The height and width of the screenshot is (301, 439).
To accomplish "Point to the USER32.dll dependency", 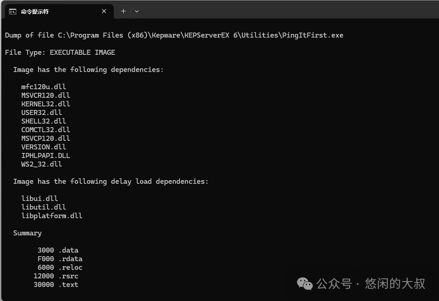I will click(41, 113).
